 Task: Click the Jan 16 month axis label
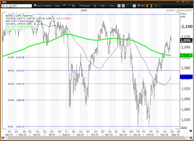[137, 135]
